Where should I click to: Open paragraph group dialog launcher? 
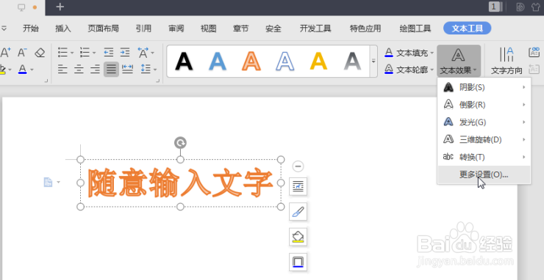point(158,81)
